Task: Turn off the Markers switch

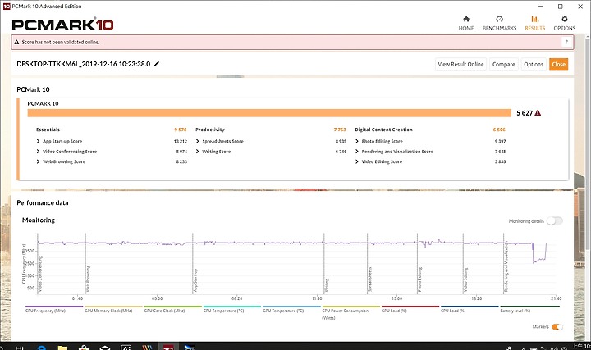Action: click(557, 327)
